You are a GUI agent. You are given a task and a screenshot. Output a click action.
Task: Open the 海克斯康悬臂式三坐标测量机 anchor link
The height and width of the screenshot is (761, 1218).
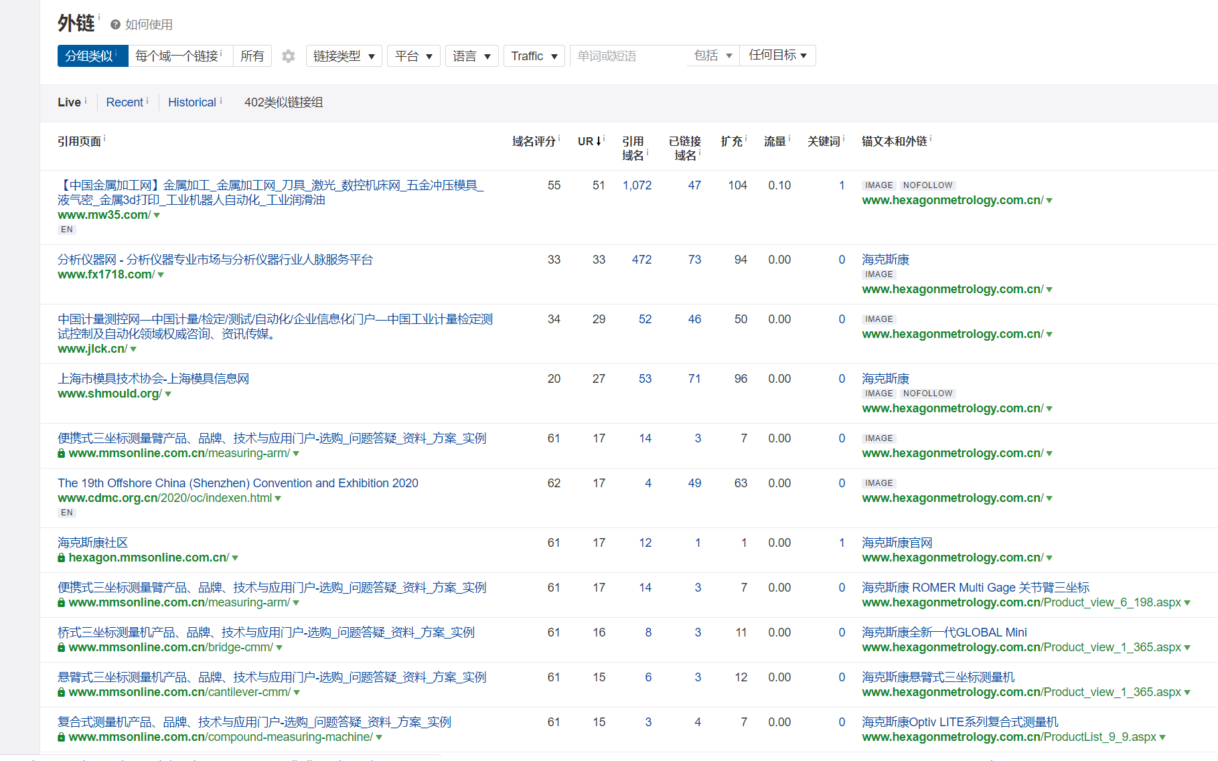(938, 677)
